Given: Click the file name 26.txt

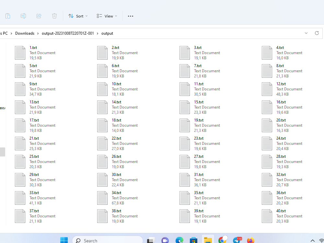Looking at the screenshot, I should [x=116, y=156].
